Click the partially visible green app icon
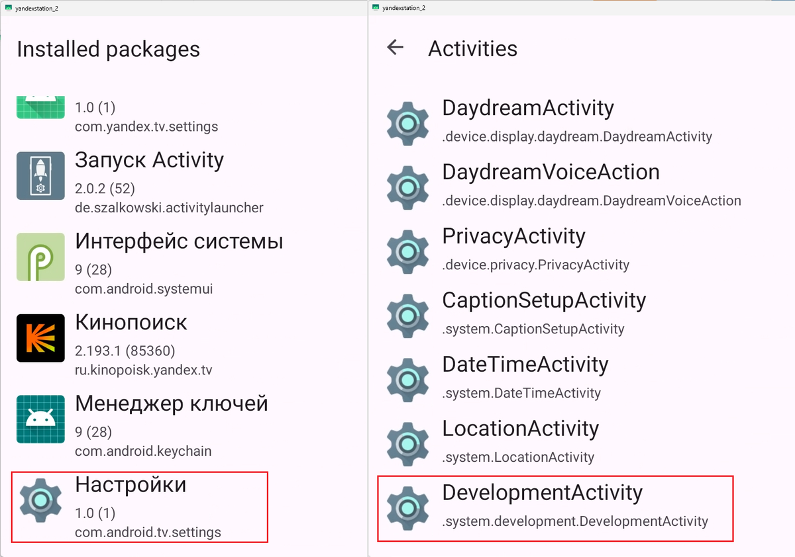This screenshot has width=795, height=557. (40, 107)
